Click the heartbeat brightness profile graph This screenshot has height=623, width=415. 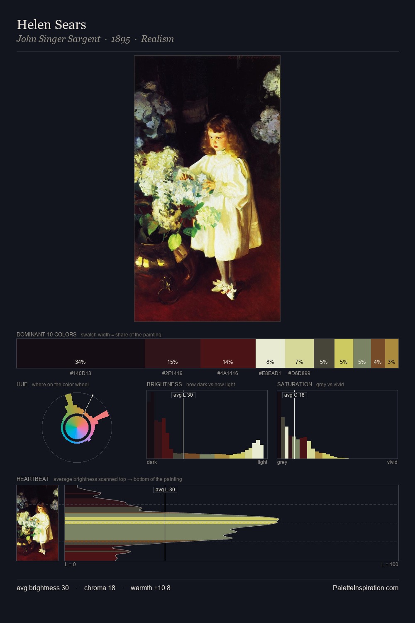[232, 523]
